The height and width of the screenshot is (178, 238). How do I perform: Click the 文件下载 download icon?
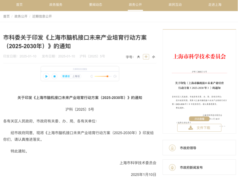click(191, 128)
